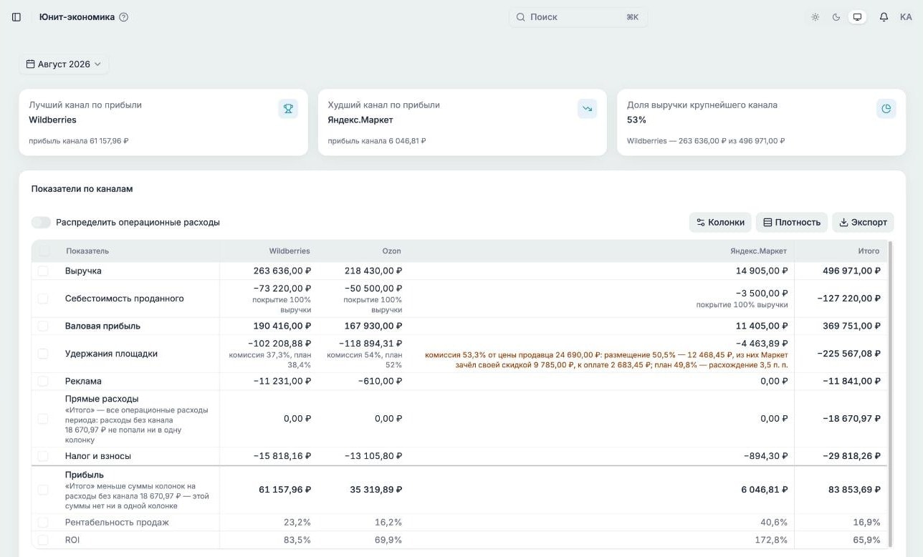This screenshot has width=923, height=557.
Task: Toggle the sidebar panel icon
Action: click(x=16, y=17)
